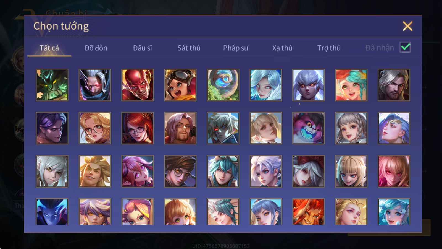This screenshot has height=249, width=442.
Task: Choose the red-haired woman wearing glasses
Action: 138,128
